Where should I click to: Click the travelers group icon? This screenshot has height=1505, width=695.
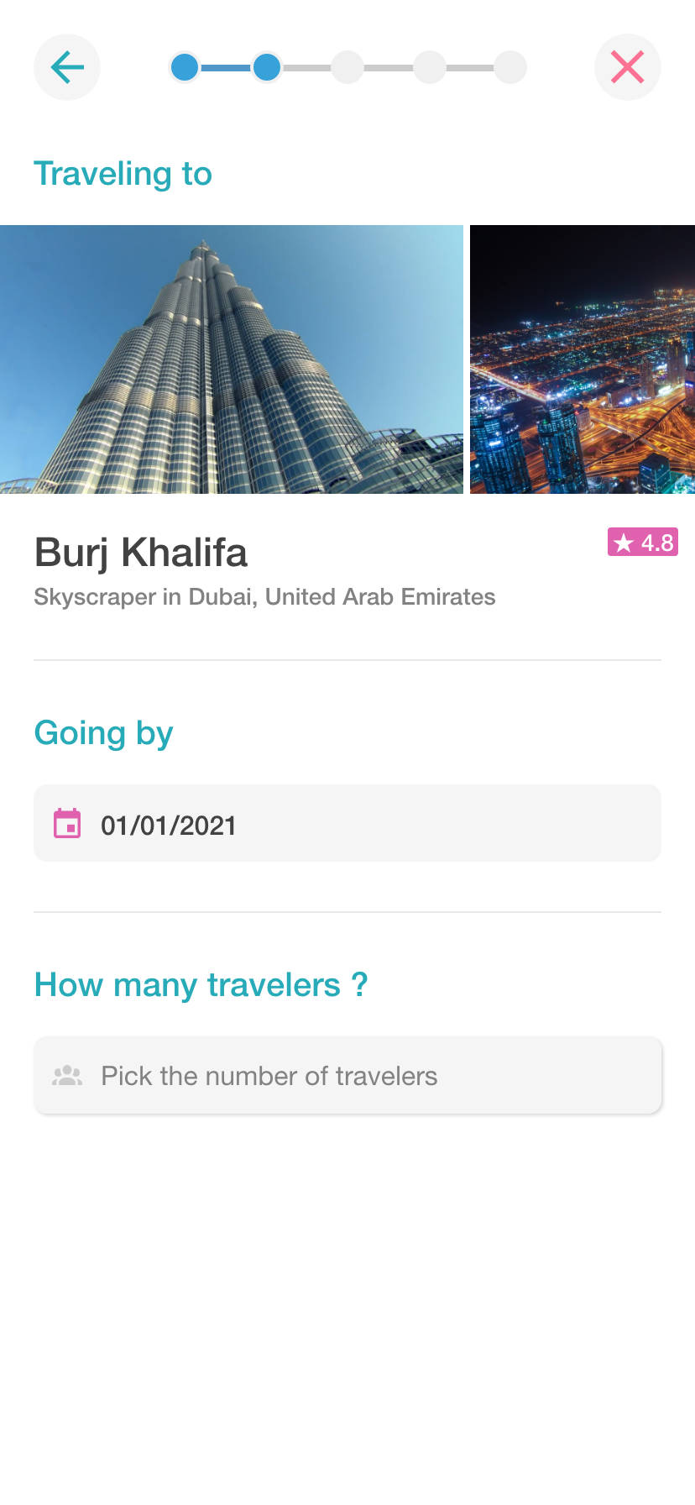pyautogui.click(x=67, y=1076)
